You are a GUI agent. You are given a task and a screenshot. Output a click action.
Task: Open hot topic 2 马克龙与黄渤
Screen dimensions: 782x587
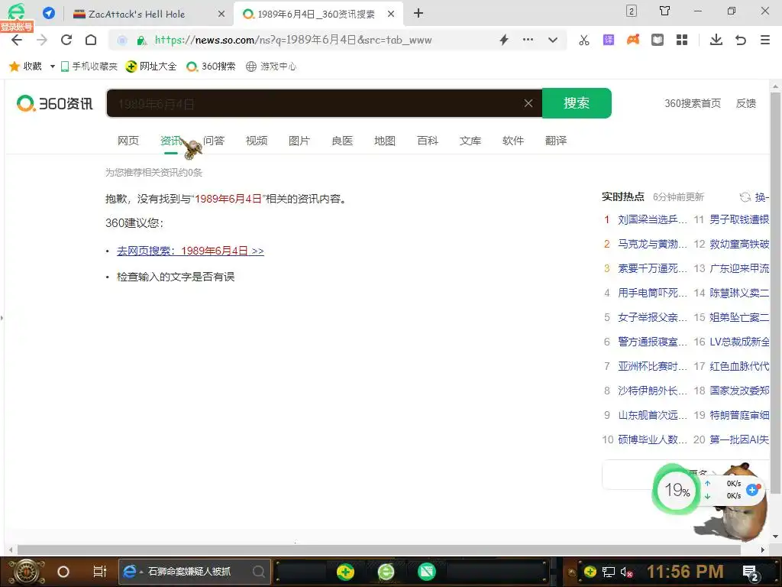(652, 244)
